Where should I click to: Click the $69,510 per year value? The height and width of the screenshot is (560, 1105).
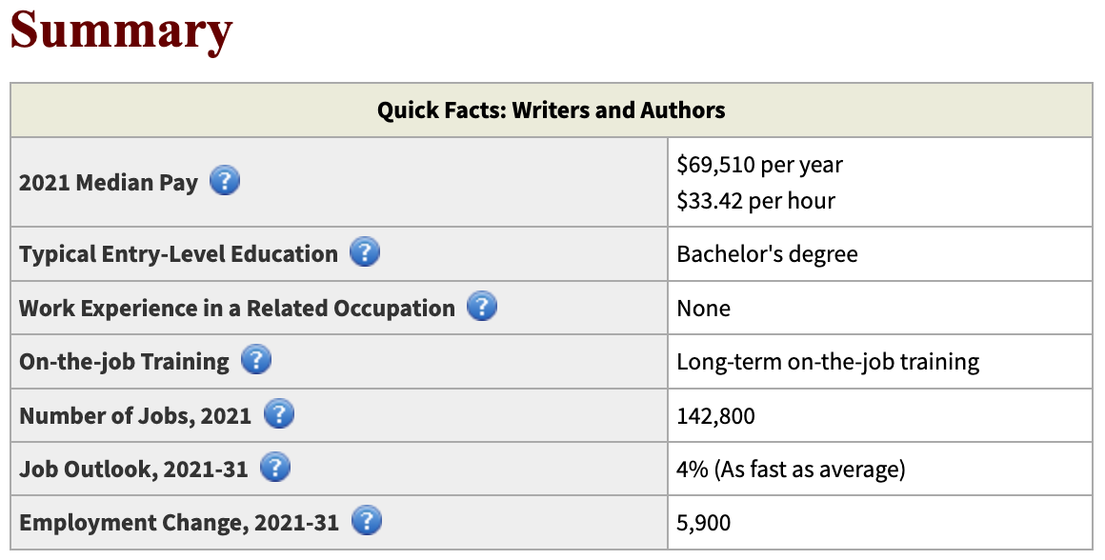(x=760, y=165)
